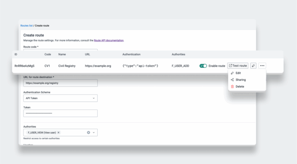Open the Route API documentation link

109,40
